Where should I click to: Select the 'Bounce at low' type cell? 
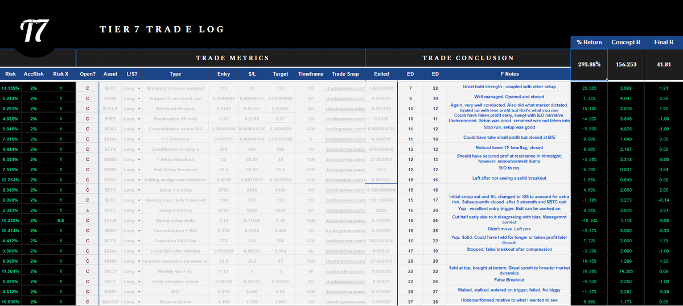(175, 303)
